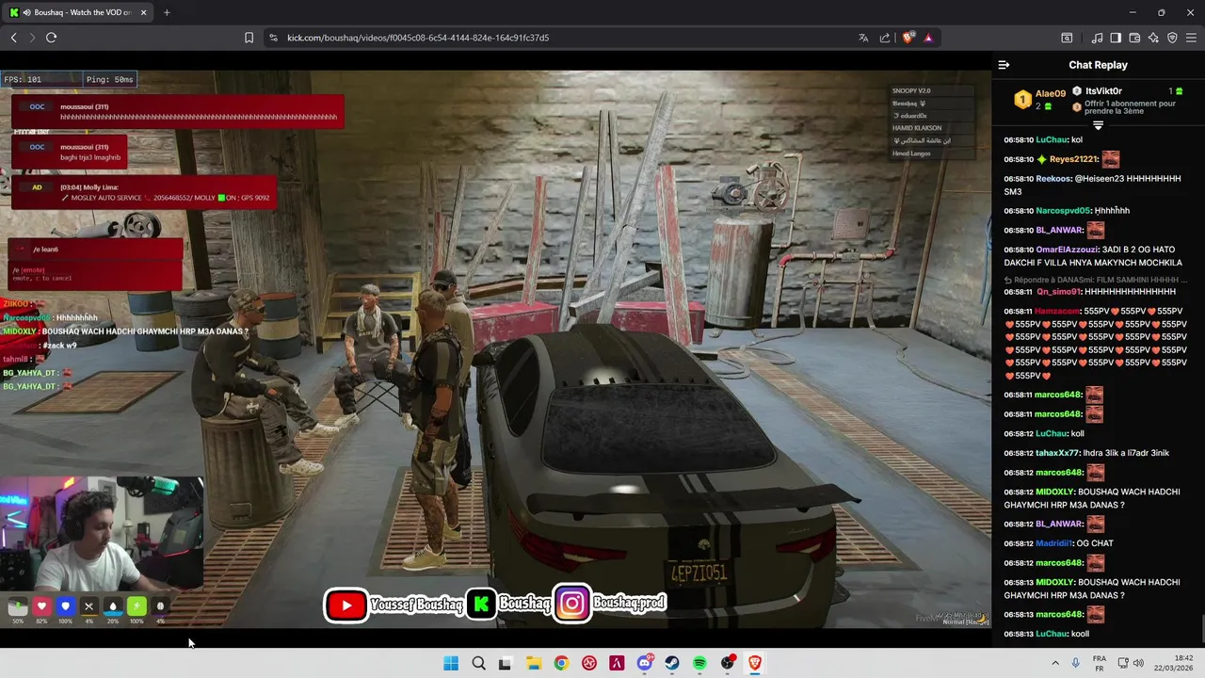This screenshot has width=1205, height=678.
Task: Open Brave Wallet icon
Action: (x=1134, y=38)
